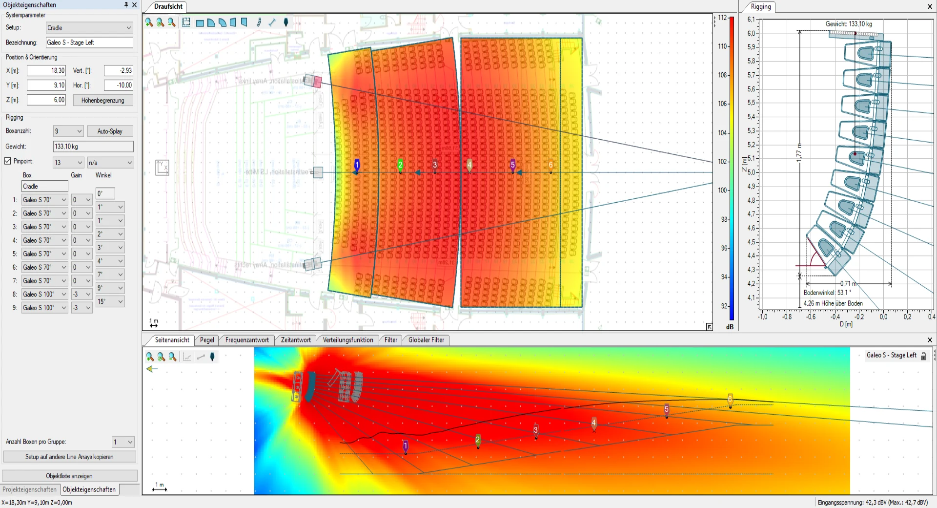Switch to the Frequenzantwort tab
This screenshot has width=937, height=508.
[246, 340]
